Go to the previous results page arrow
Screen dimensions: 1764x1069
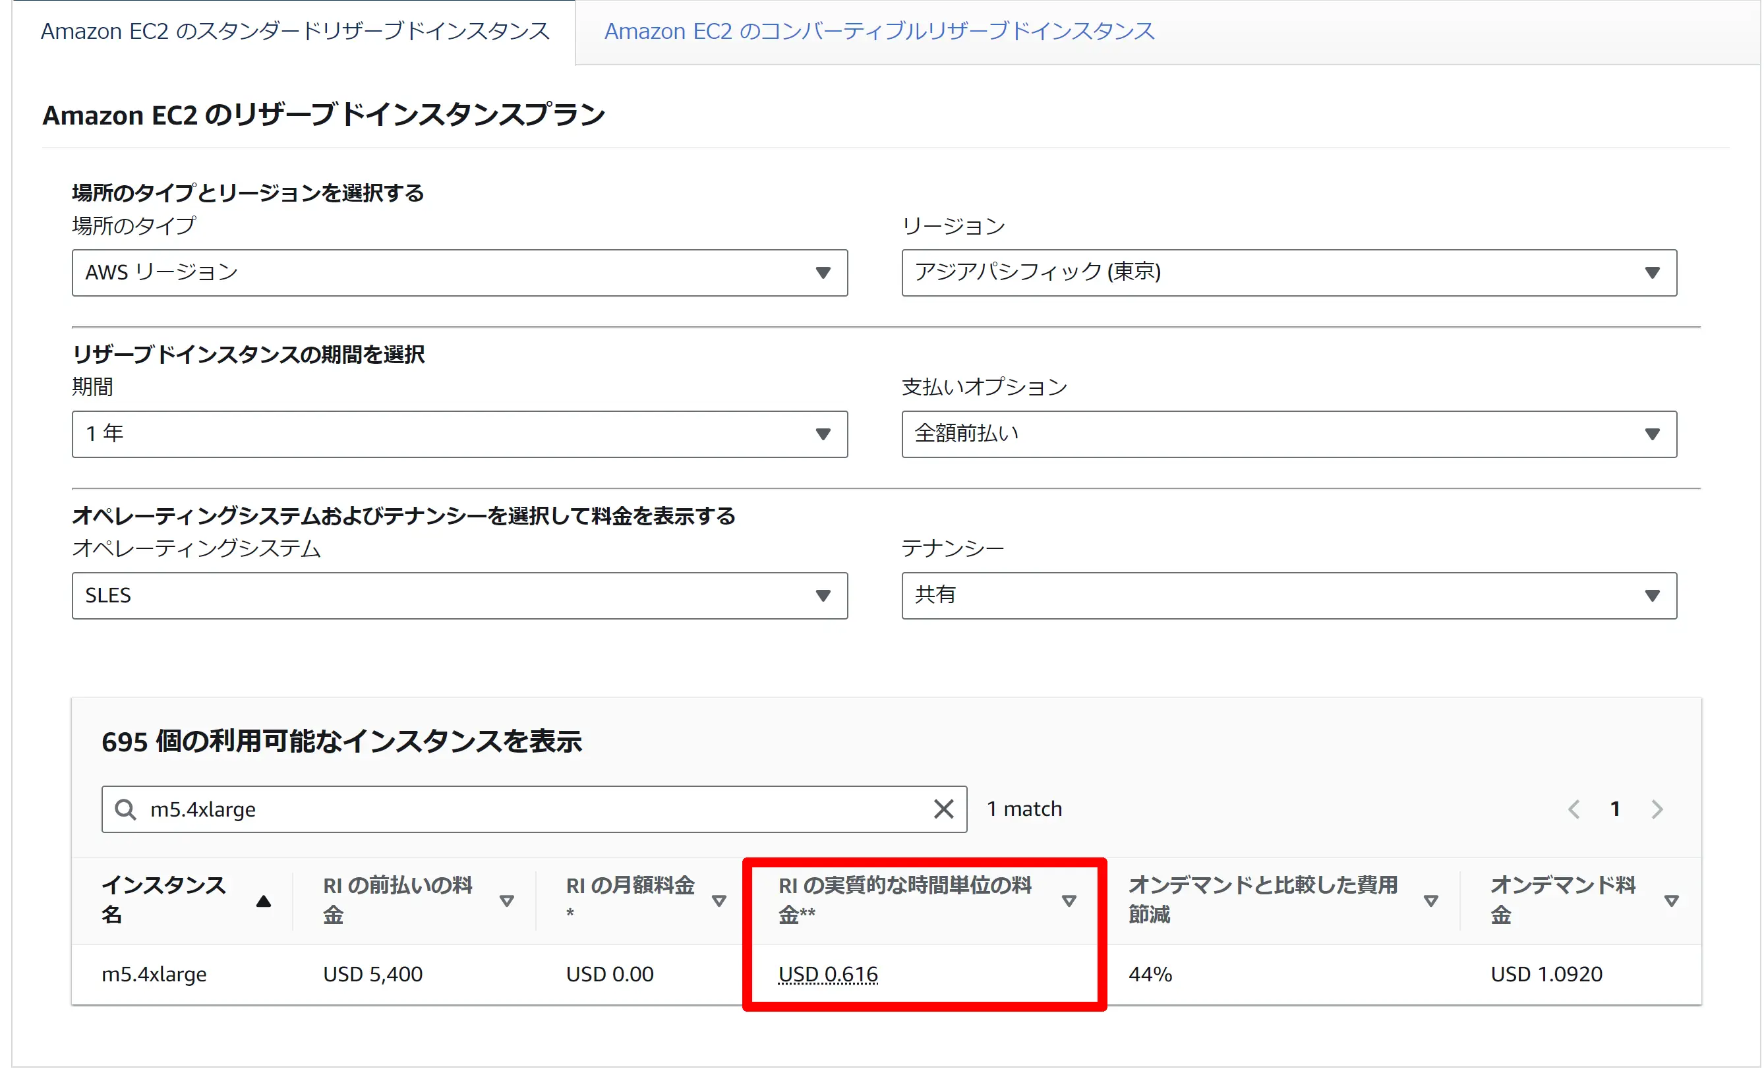[1573, 809]
